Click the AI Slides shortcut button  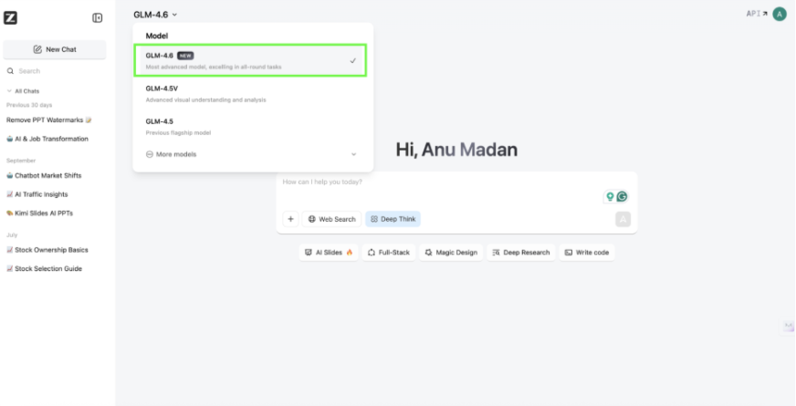pos(329,252)
